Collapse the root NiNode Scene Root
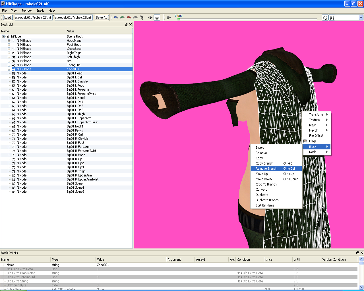This screenshot has width=364, height=291. coord(3,37)
